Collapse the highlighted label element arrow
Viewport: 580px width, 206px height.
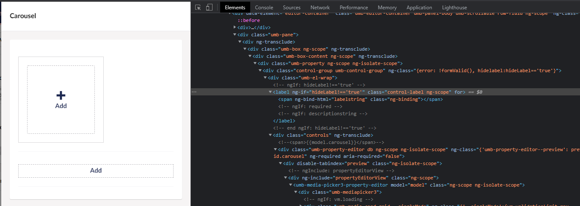coord(271,92)
